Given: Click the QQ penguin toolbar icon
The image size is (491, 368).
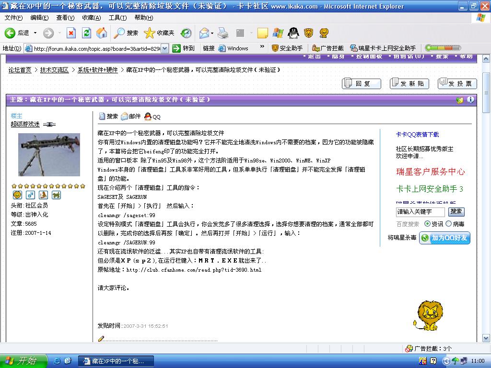Looking at the screenshot, I should 293,33.
